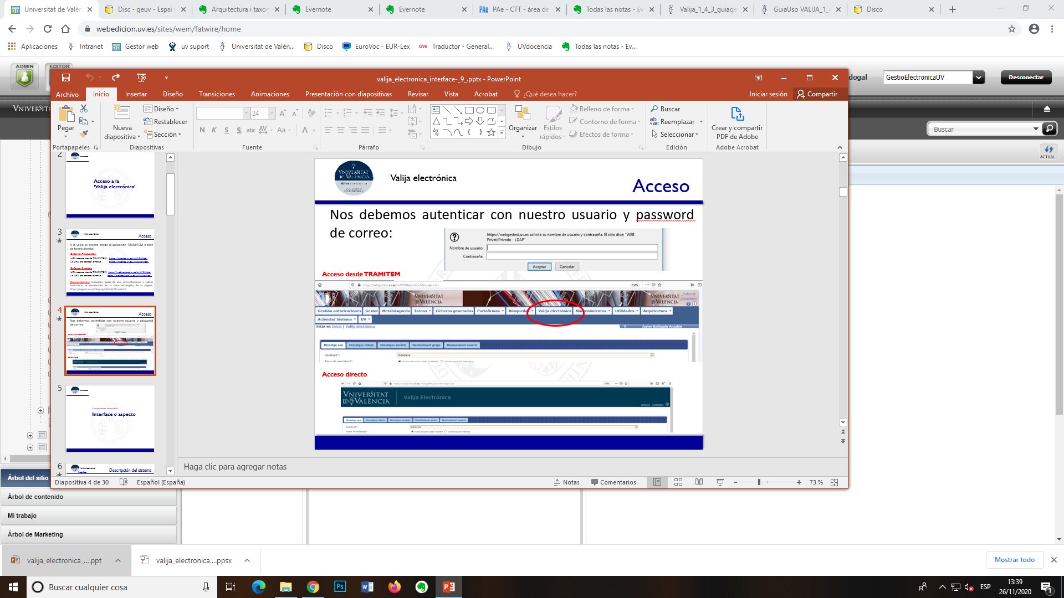Click the Pegar clipboard icon
The width and height of the screenshot is (1064, 598).
[x=66, y=114]
